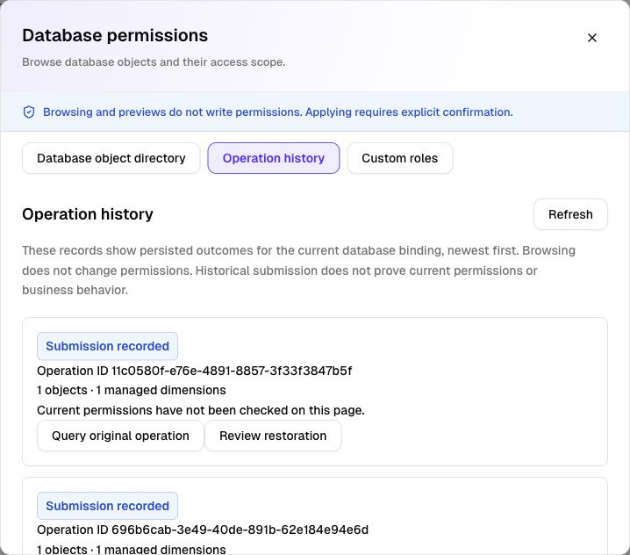The width and height of the screenshot is (630, 555).
Task: Refresh the operation history list
Action: 570,214
